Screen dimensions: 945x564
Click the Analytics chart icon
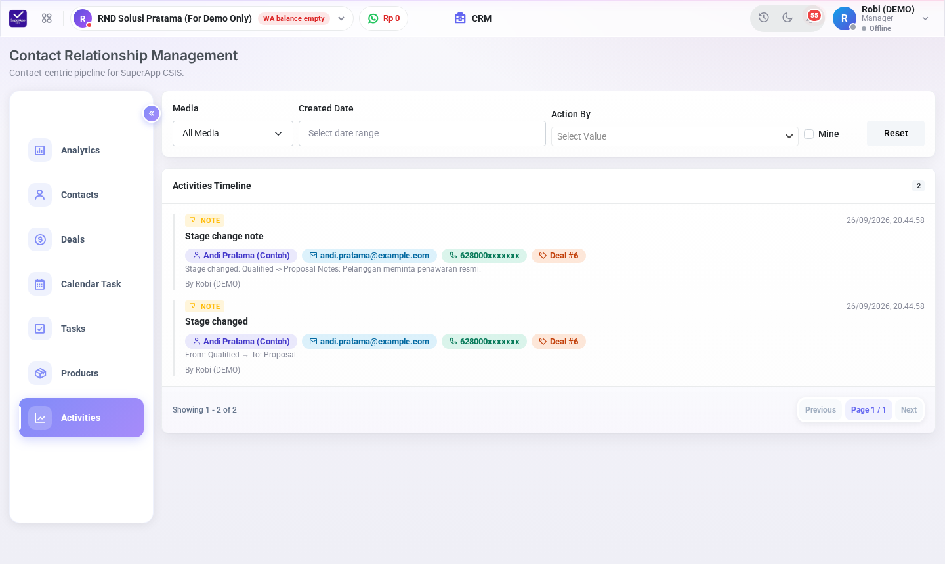click(x=40, y=150)
